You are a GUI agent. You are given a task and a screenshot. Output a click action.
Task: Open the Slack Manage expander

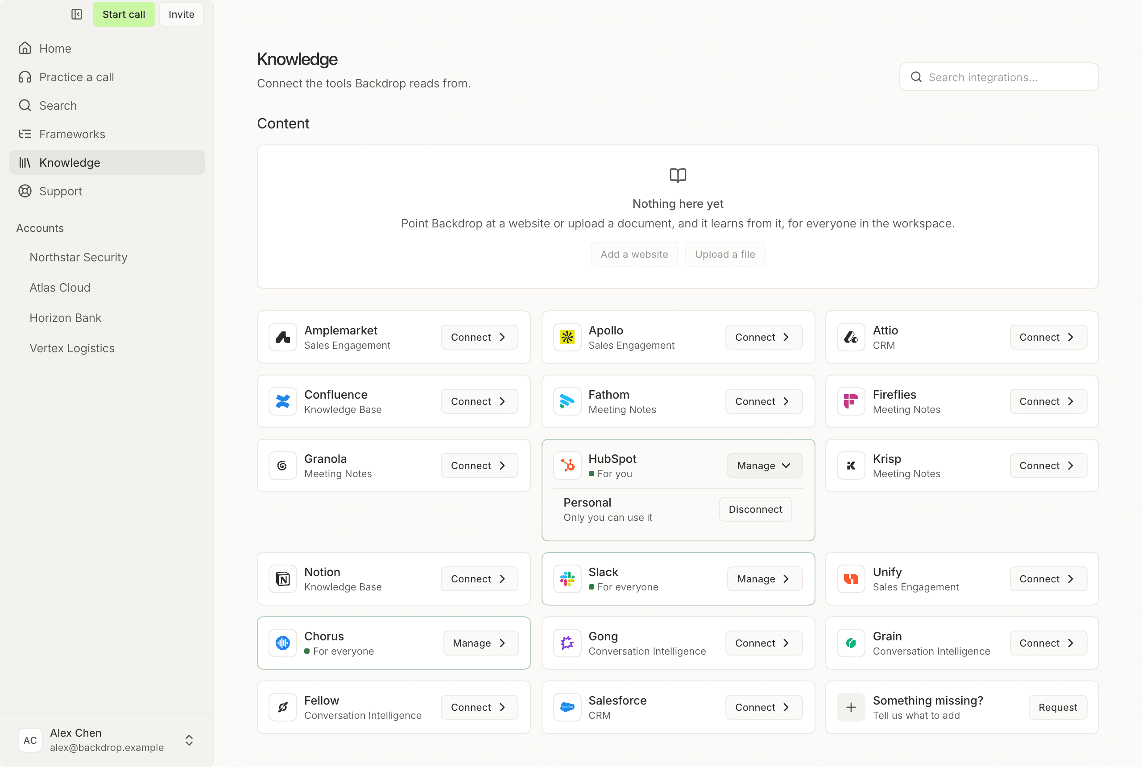(x=764, y=579)
